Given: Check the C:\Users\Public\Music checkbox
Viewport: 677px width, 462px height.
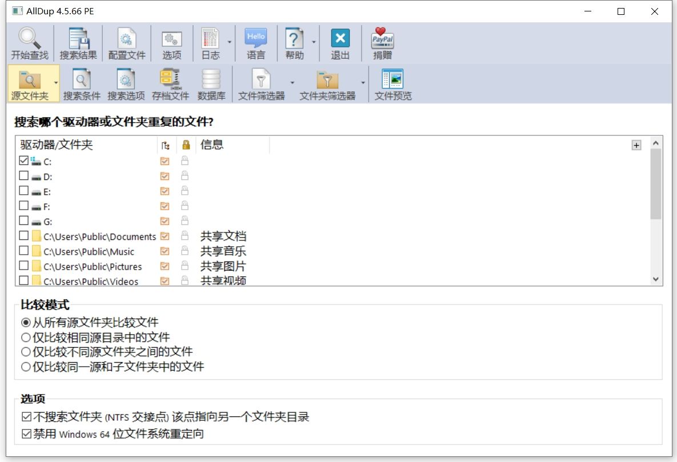Looking at the screenshot, I should [24, 251].
